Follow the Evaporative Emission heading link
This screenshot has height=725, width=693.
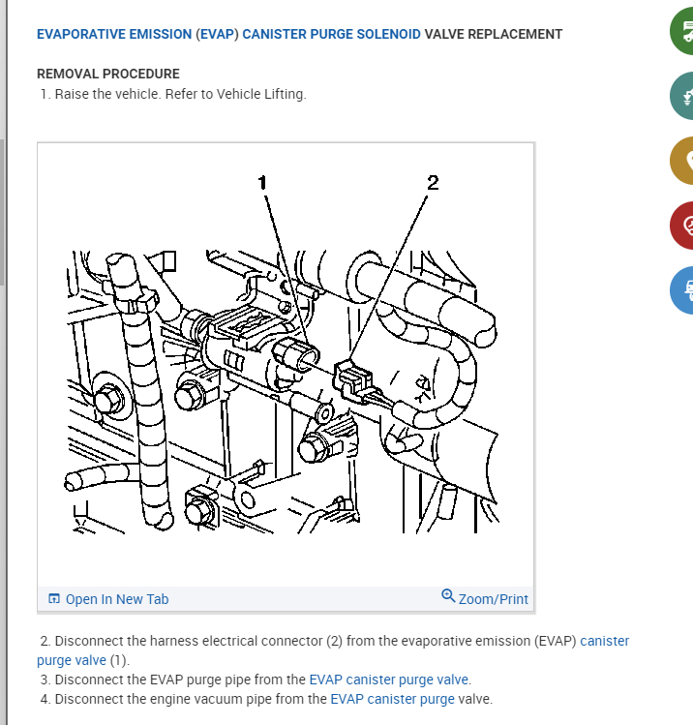pos(114,34)
